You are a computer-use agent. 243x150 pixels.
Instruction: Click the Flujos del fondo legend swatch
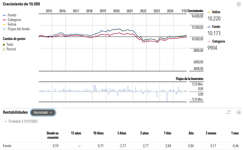pyautogui.click(x=4, y=29)
